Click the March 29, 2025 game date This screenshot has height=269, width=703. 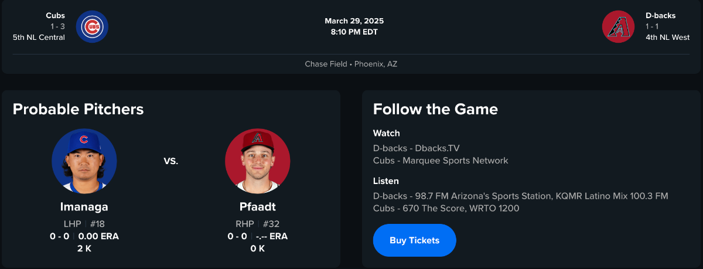tap(354, 21)
